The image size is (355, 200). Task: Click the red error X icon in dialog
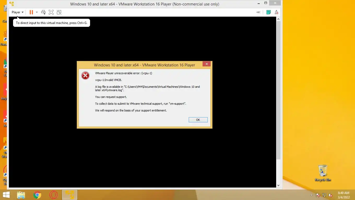85,76
